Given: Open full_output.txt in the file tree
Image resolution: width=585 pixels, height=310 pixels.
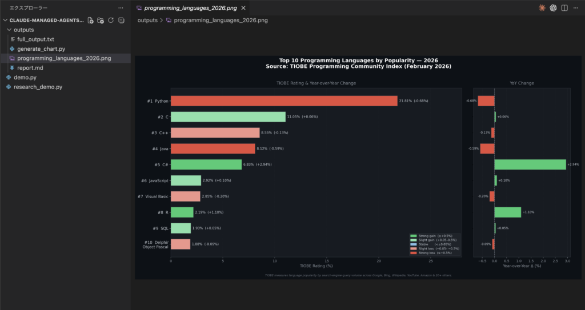Looking at the screenshot, I should 35,39.
